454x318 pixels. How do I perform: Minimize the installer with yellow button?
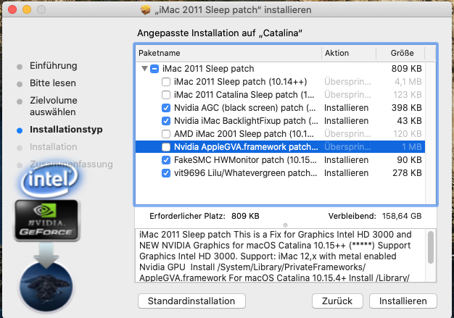[27, 9]
